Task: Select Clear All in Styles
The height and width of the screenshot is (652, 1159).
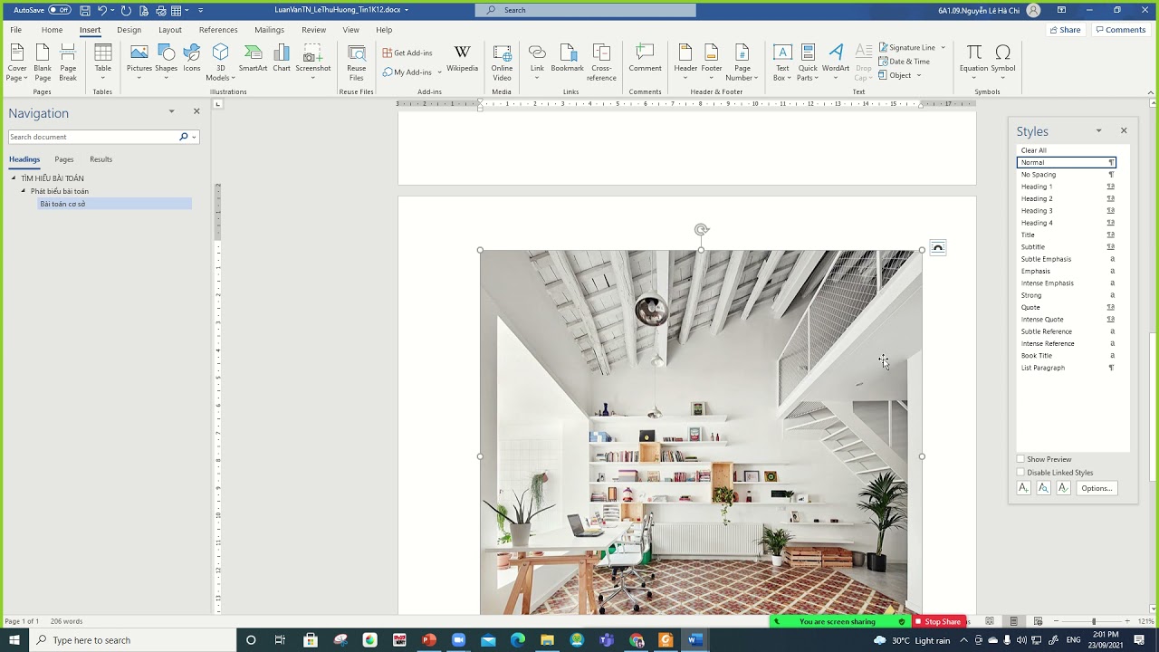Action: (1066, 150)
